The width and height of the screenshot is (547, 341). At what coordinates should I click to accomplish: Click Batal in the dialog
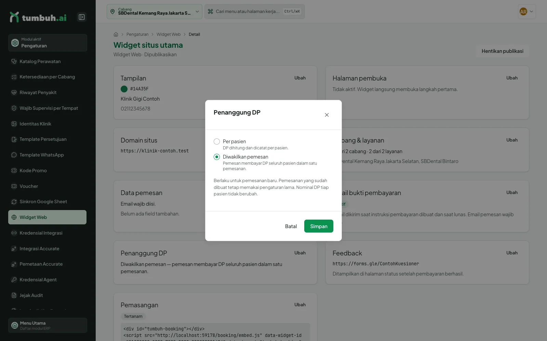[291, 226]
